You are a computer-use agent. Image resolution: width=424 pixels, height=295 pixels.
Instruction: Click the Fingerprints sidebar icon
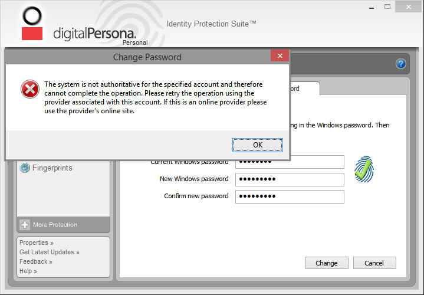[25, 168]
